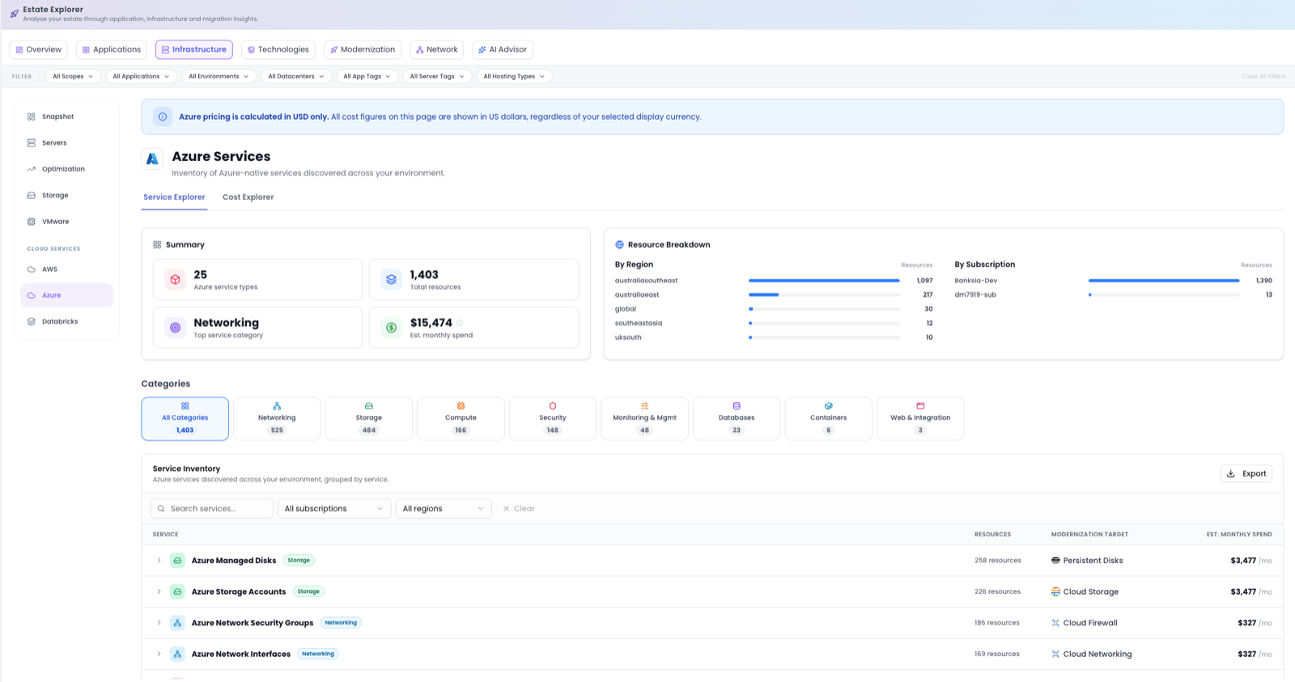Filter by Networking category card
This screenshot has width=1295, height=682.
pyautogui.click(x=277, y=418)
